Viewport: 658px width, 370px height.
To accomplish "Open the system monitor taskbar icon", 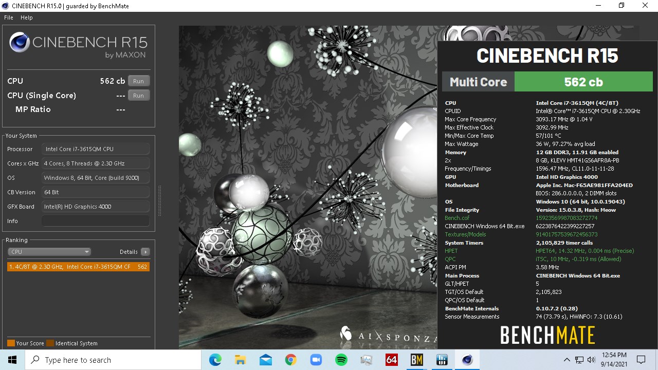I will [x=367, y=360].
